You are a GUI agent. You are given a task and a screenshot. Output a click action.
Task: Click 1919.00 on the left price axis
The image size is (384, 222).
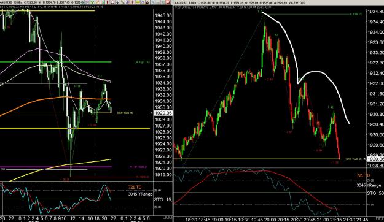(x=163, y=175)
